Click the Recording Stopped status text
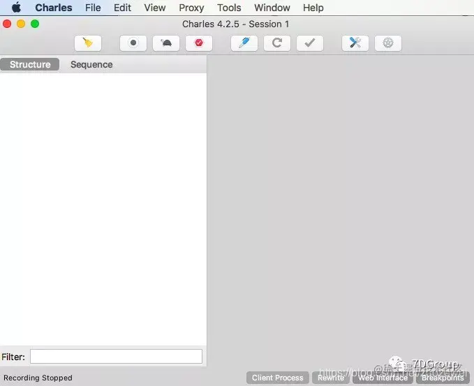Viewport: 474px width, 386px height. point(38,378)
